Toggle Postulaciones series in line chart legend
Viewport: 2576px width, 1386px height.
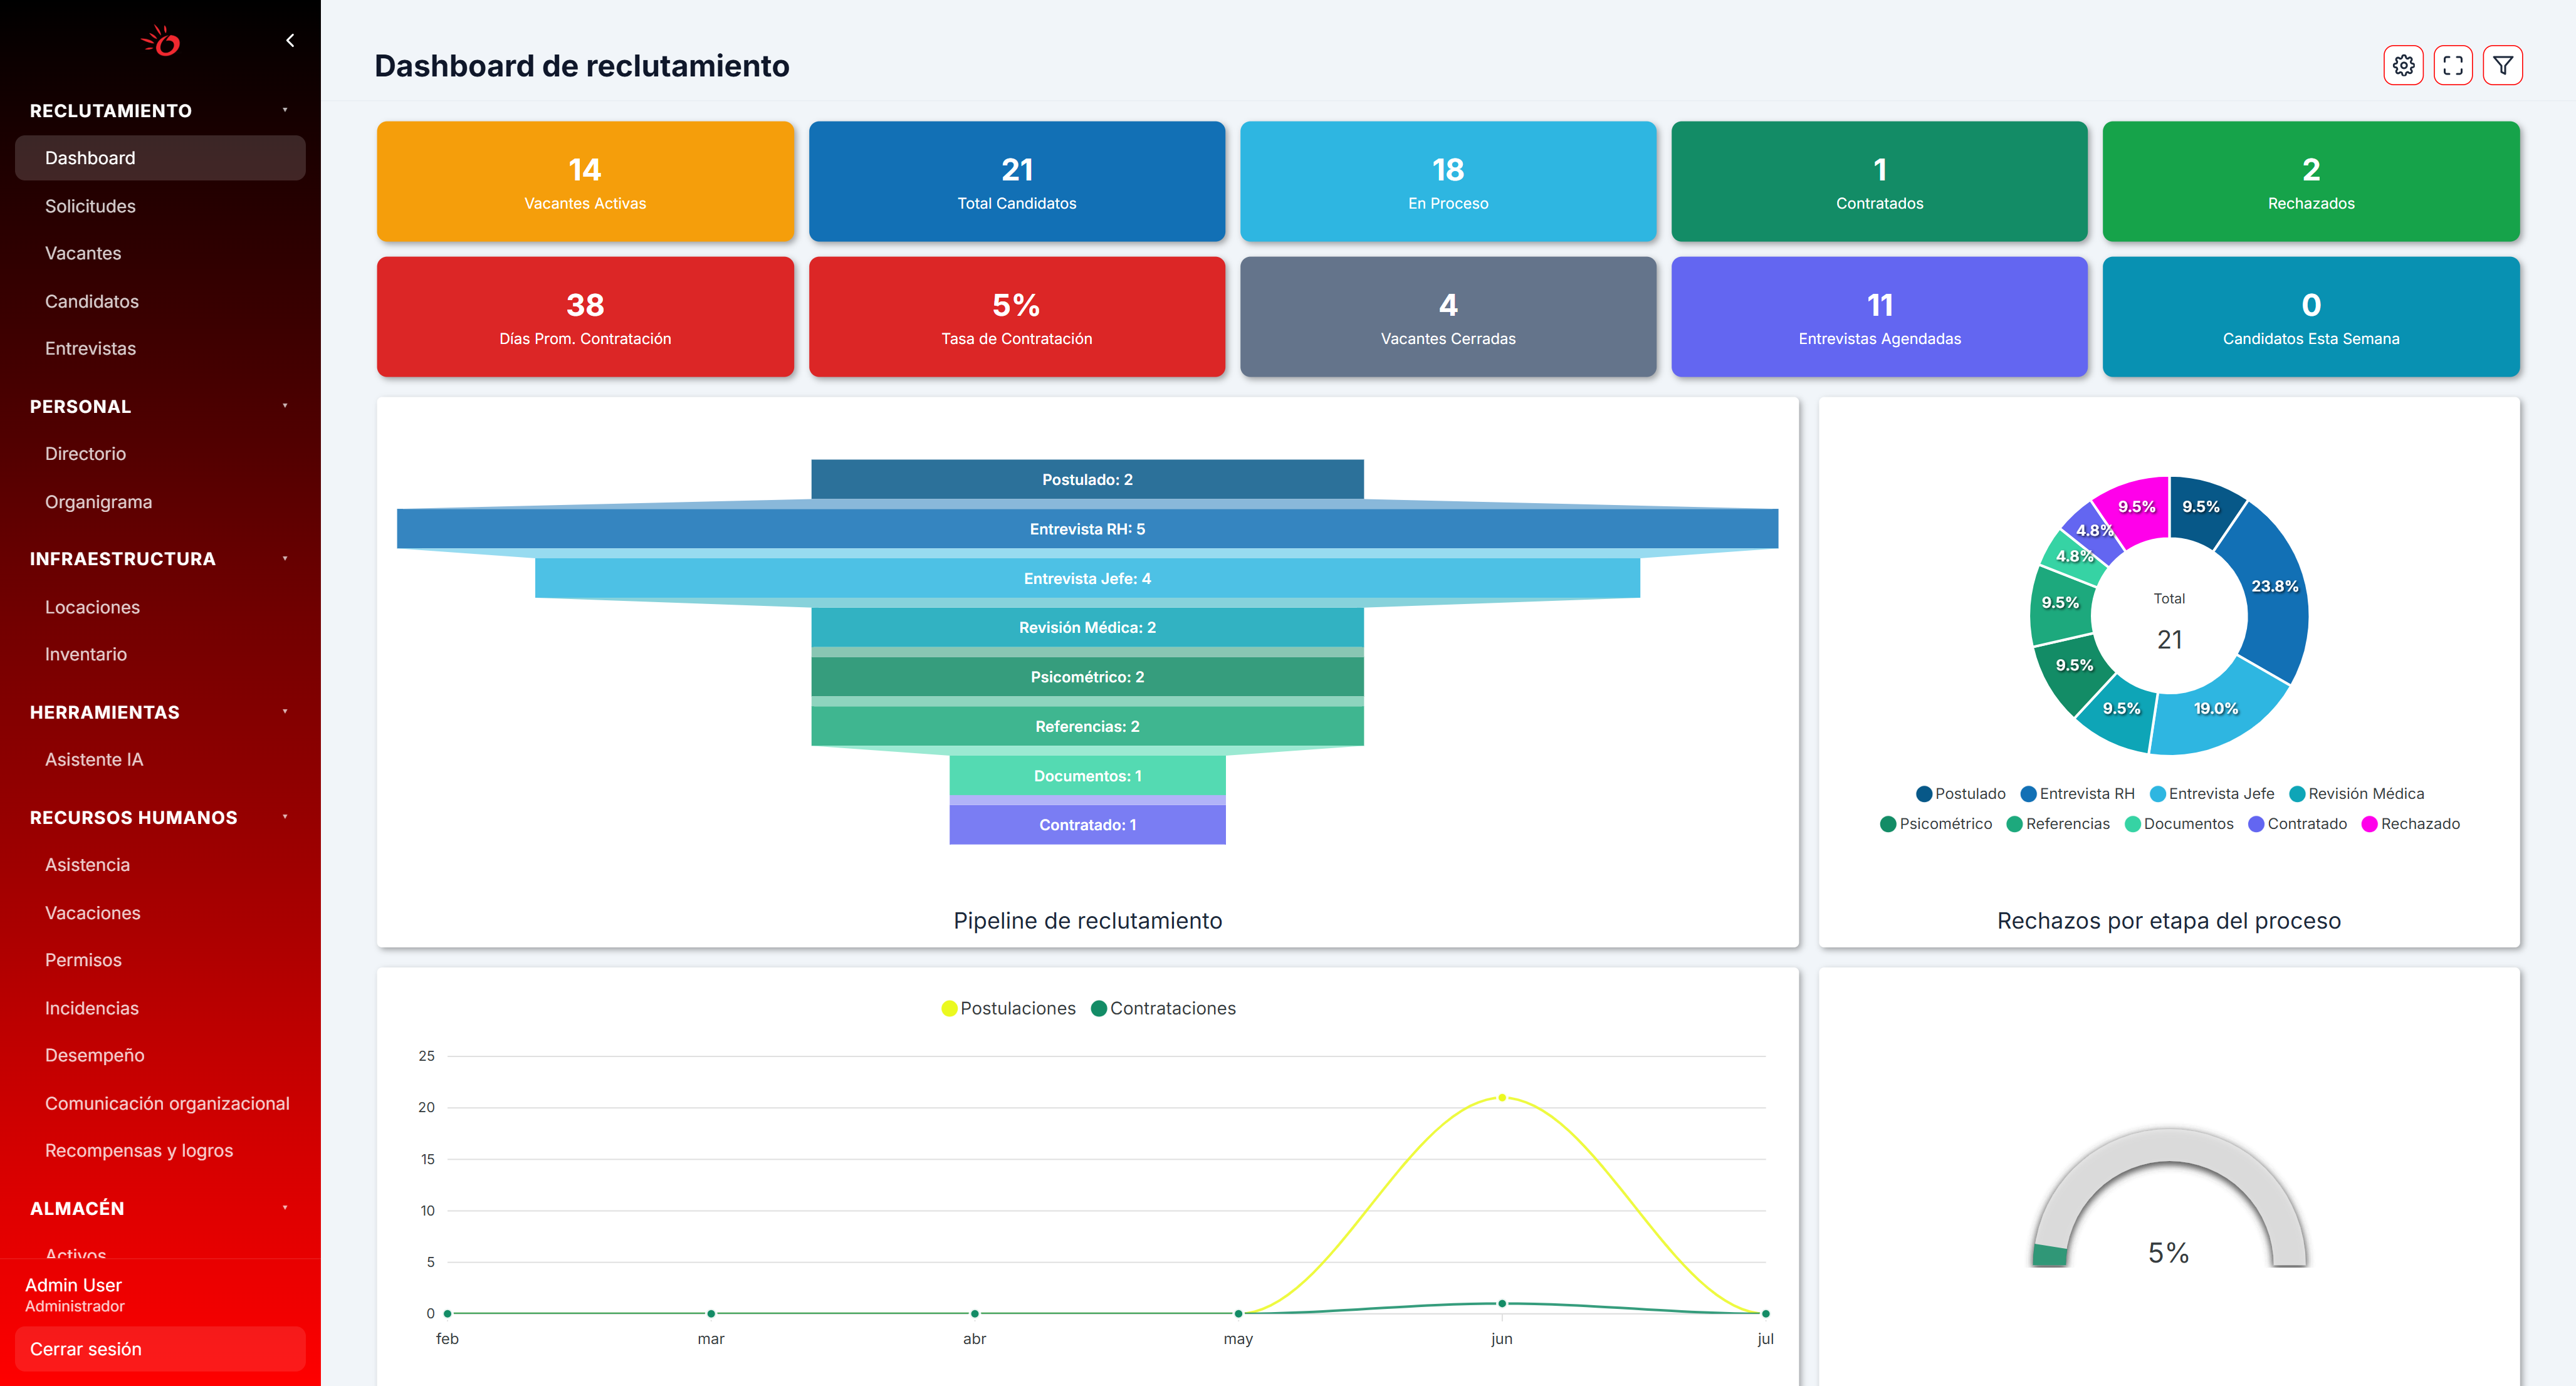(1008, 1008)
